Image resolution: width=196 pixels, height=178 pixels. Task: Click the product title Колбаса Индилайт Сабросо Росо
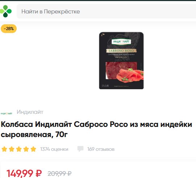(96, 129)
